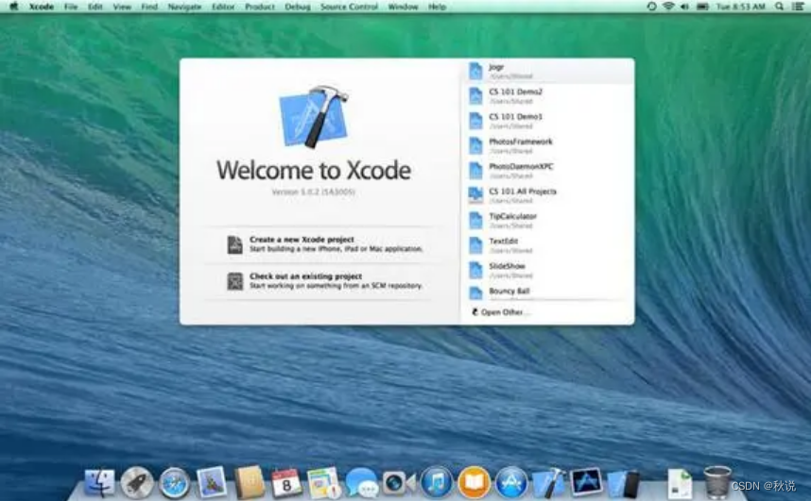Select the Bouncy Ball project name
Screen dimensions: 811x501
[509, 291]
